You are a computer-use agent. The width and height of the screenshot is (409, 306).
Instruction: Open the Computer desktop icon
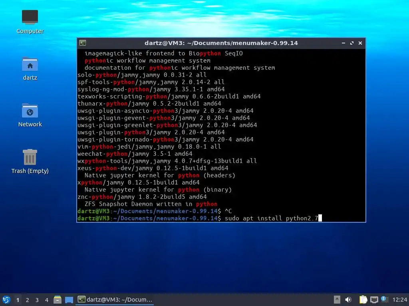click(x=30, y=22)
